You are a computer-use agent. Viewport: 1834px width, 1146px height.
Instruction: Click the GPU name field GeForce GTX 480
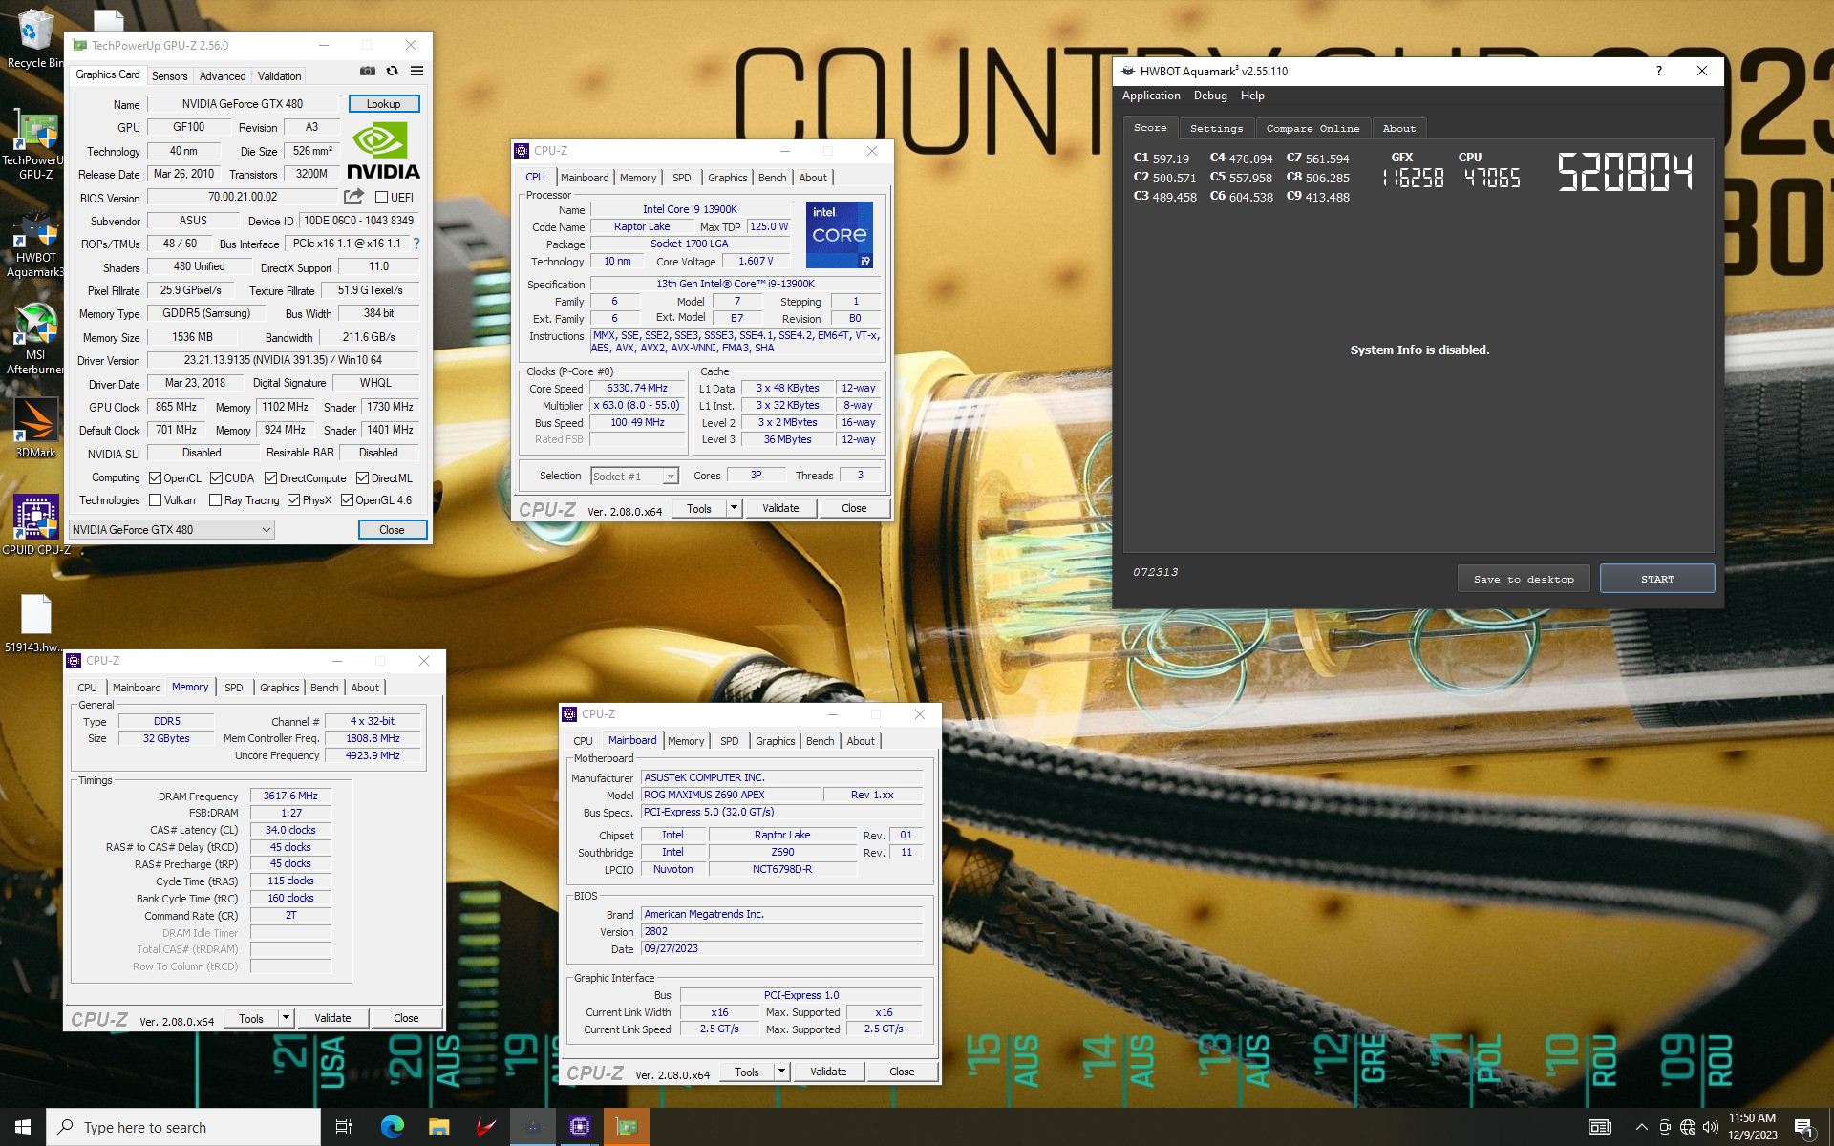click(x=243, y=104)
